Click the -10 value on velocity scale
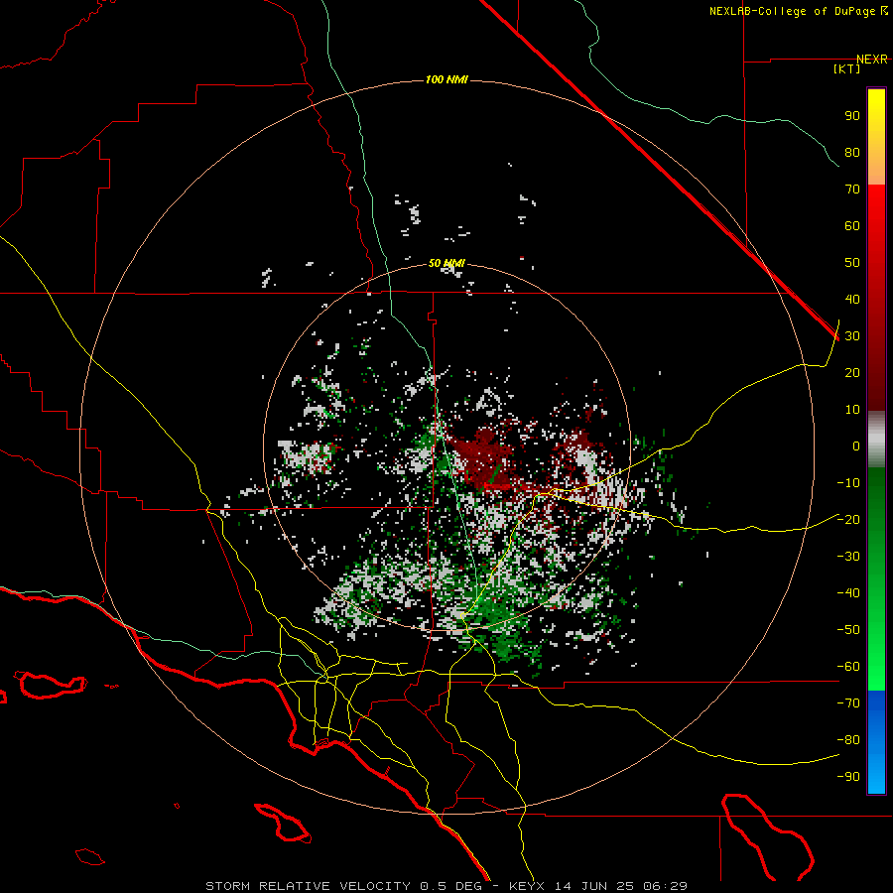This screenshot has width=893, height=893. click(848, 483)
